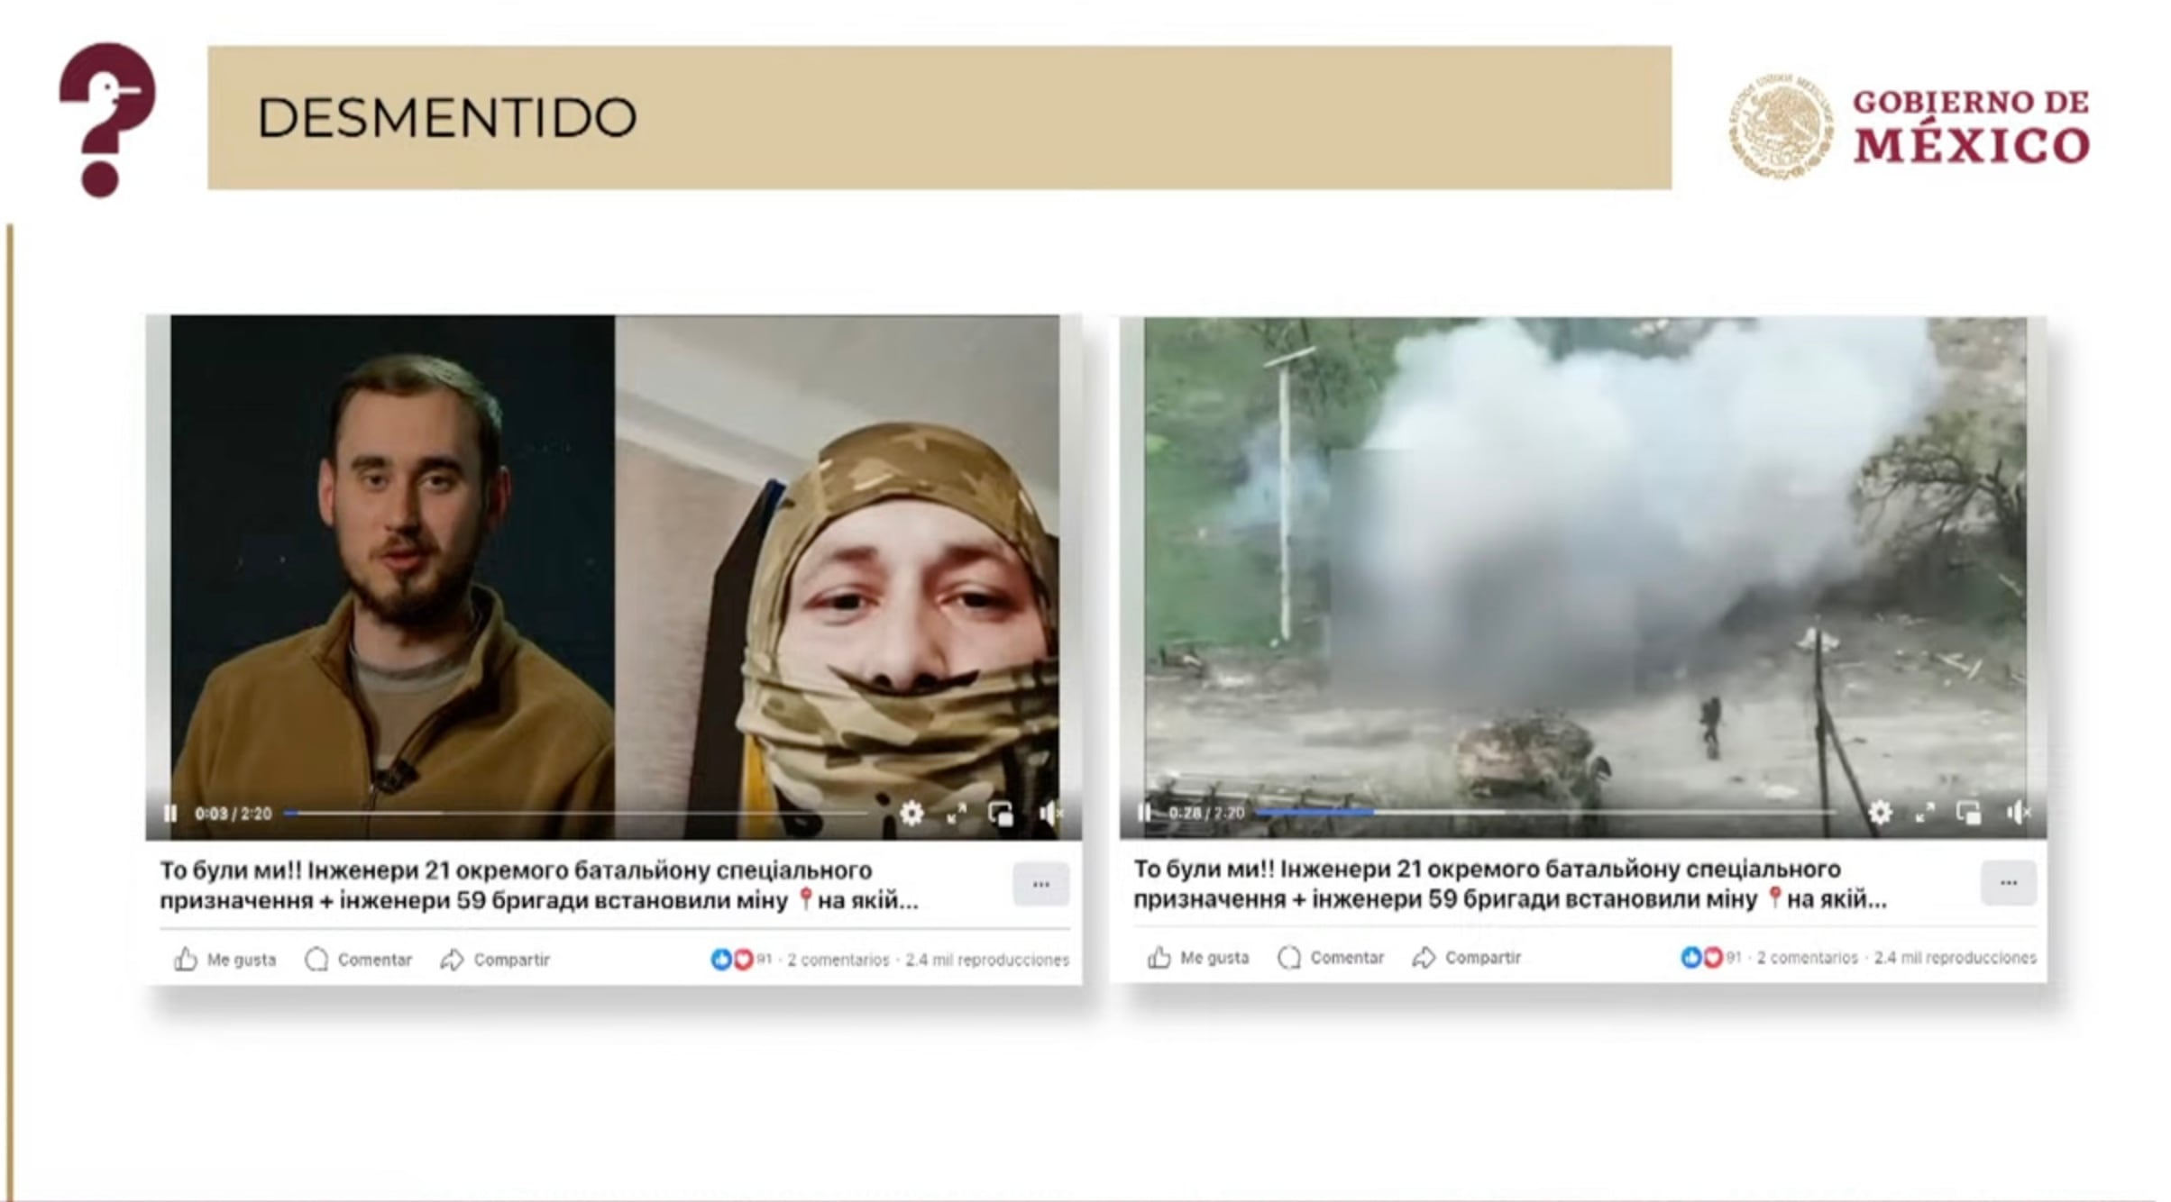Unmute the left video's audio
Image resolution: width=2171 pixels, height=1202 pixels.
tap(1049, 814)
